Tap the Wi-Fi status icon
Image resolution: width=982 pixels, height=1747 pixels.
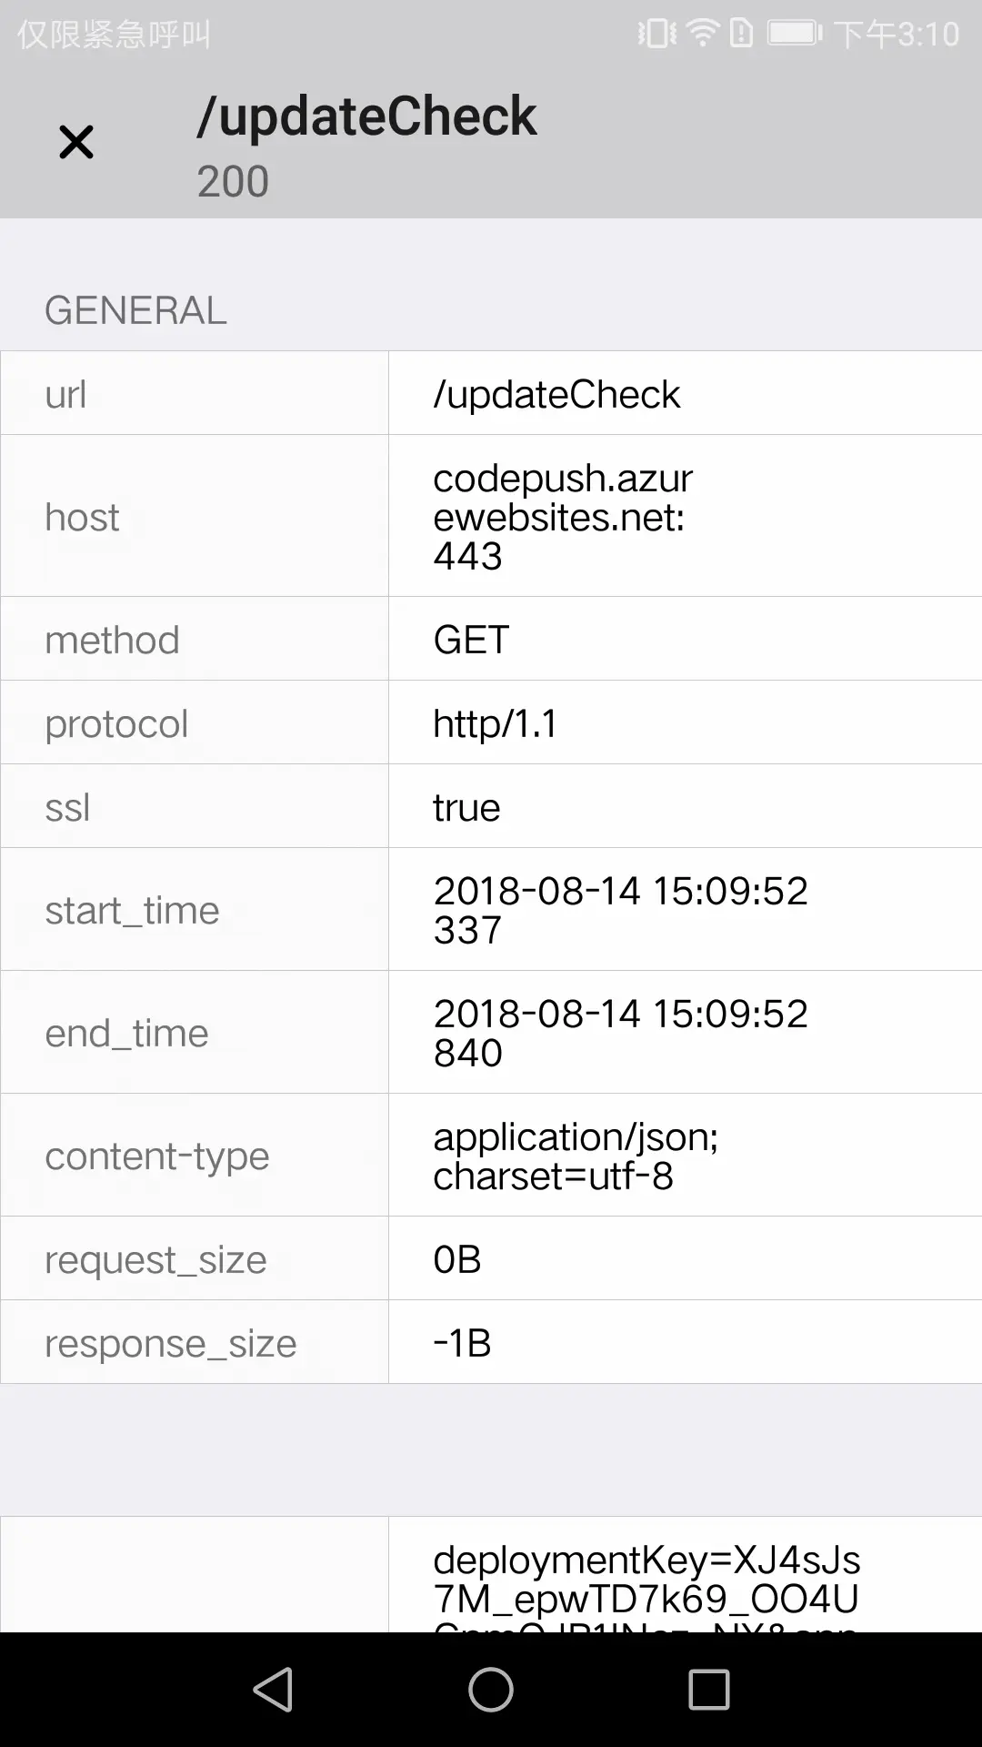tap(703, 34)
